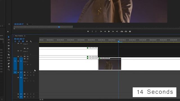Play the Program monitor

click(109, 31)
